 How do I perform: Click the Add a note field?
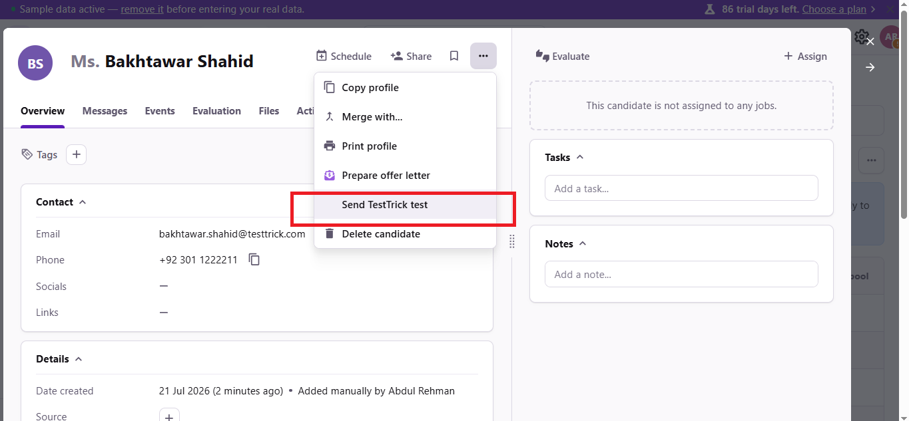681,274
